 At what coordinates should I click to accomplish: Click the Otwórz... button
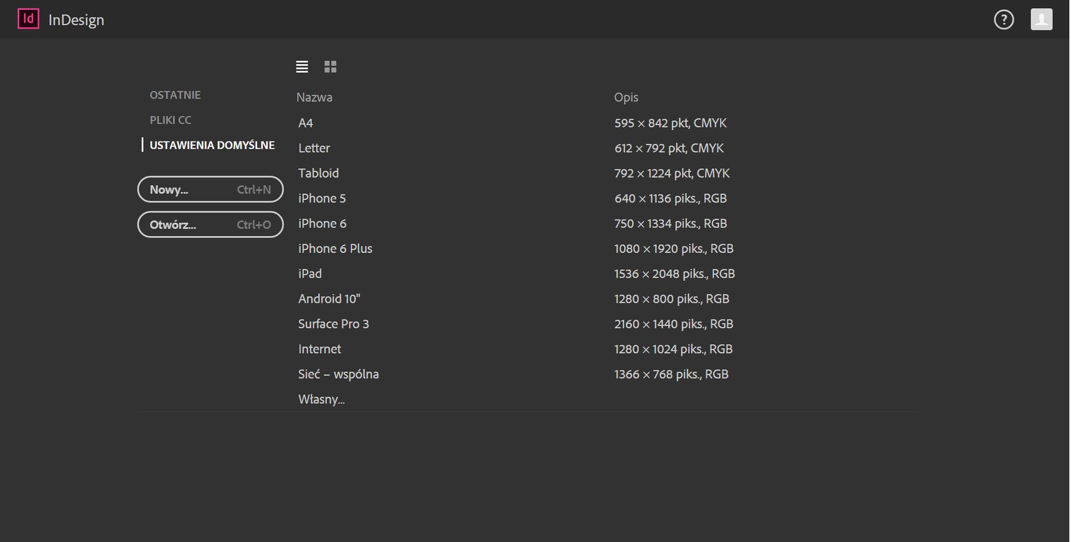210,224
